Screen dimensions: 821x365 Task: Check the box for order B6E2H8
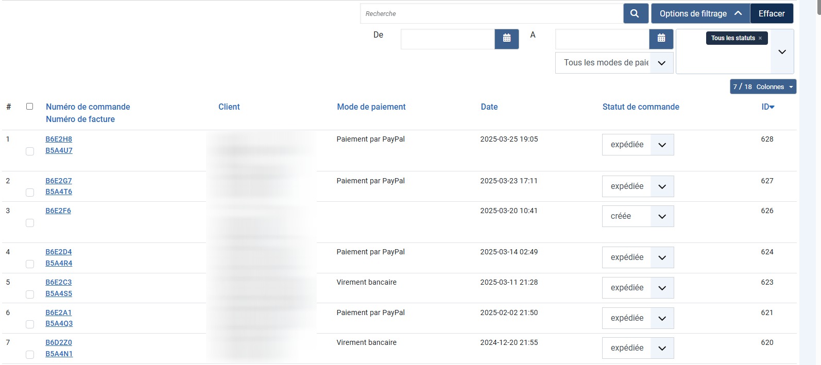click(x=30, y=151)
